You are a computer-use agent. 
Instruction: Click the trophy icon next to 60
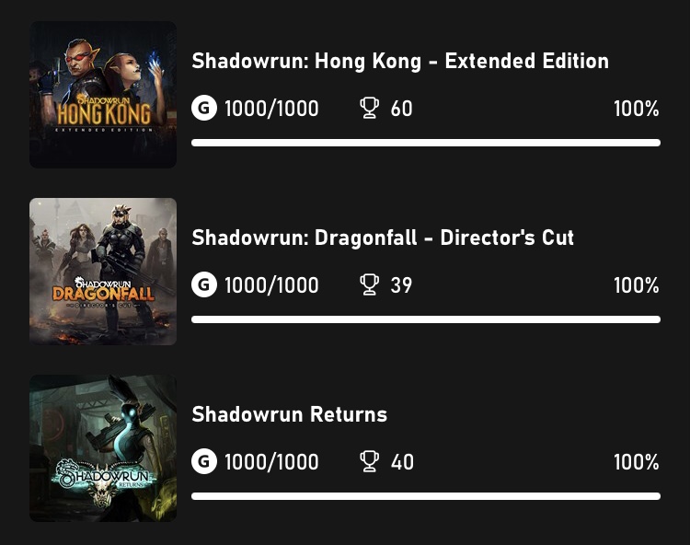(x=369, y=108)
